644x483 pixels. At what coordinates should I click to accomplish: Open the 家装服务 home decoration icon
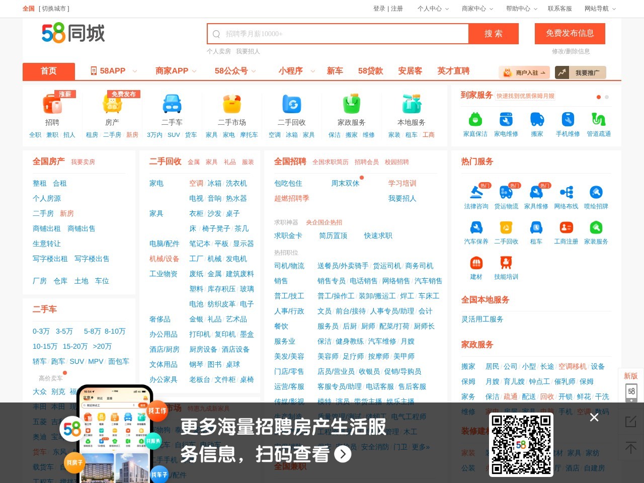pyautogui.click(x=596, y=227)
